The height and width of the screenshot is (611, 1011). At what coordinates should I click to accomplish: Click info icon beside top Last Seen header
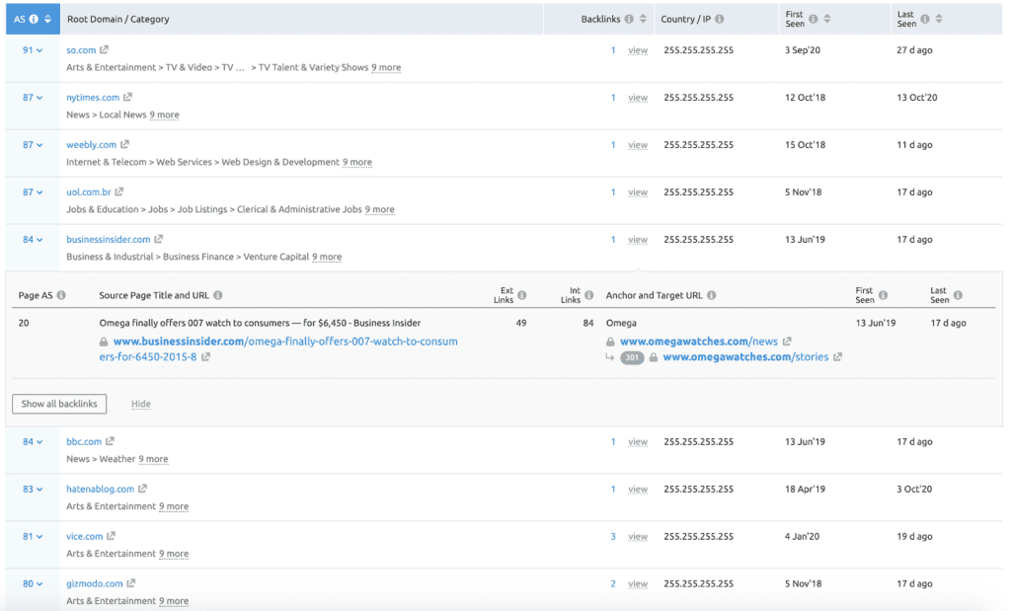[x=925, y=19]
